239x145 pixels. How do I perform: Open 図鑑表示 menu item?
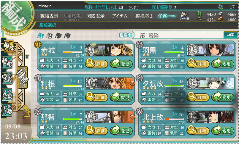coord(95,16)
